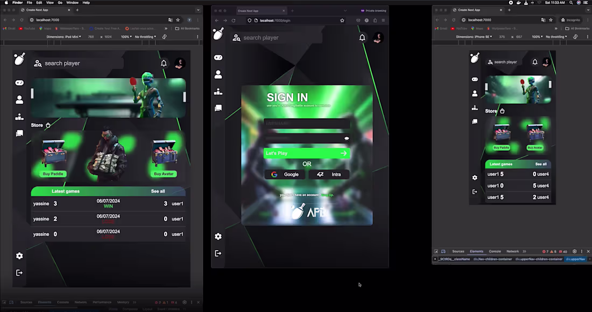Image resolution: width=592 pixels, height=312 pixels.
Task: Click search player field in iPad Mini window
Action: 78,63
